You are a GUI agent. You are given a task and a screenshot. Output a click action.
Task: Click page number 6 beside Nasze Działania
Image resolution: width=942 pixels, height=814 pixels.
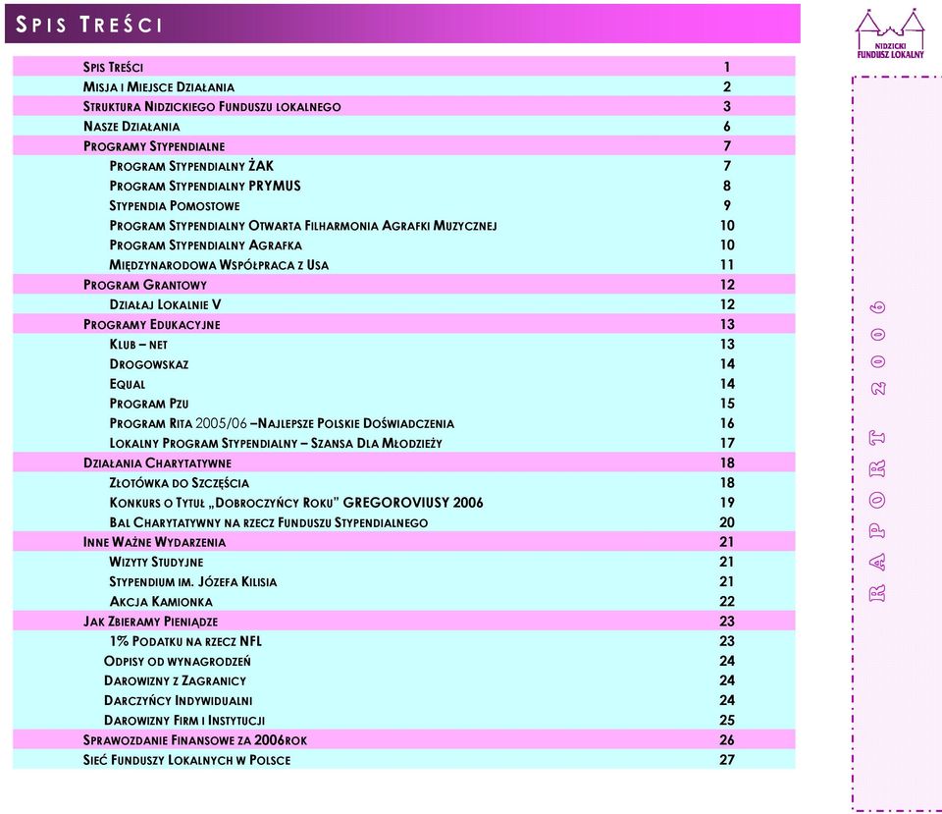pyautogui.click(x=727, y=127)
